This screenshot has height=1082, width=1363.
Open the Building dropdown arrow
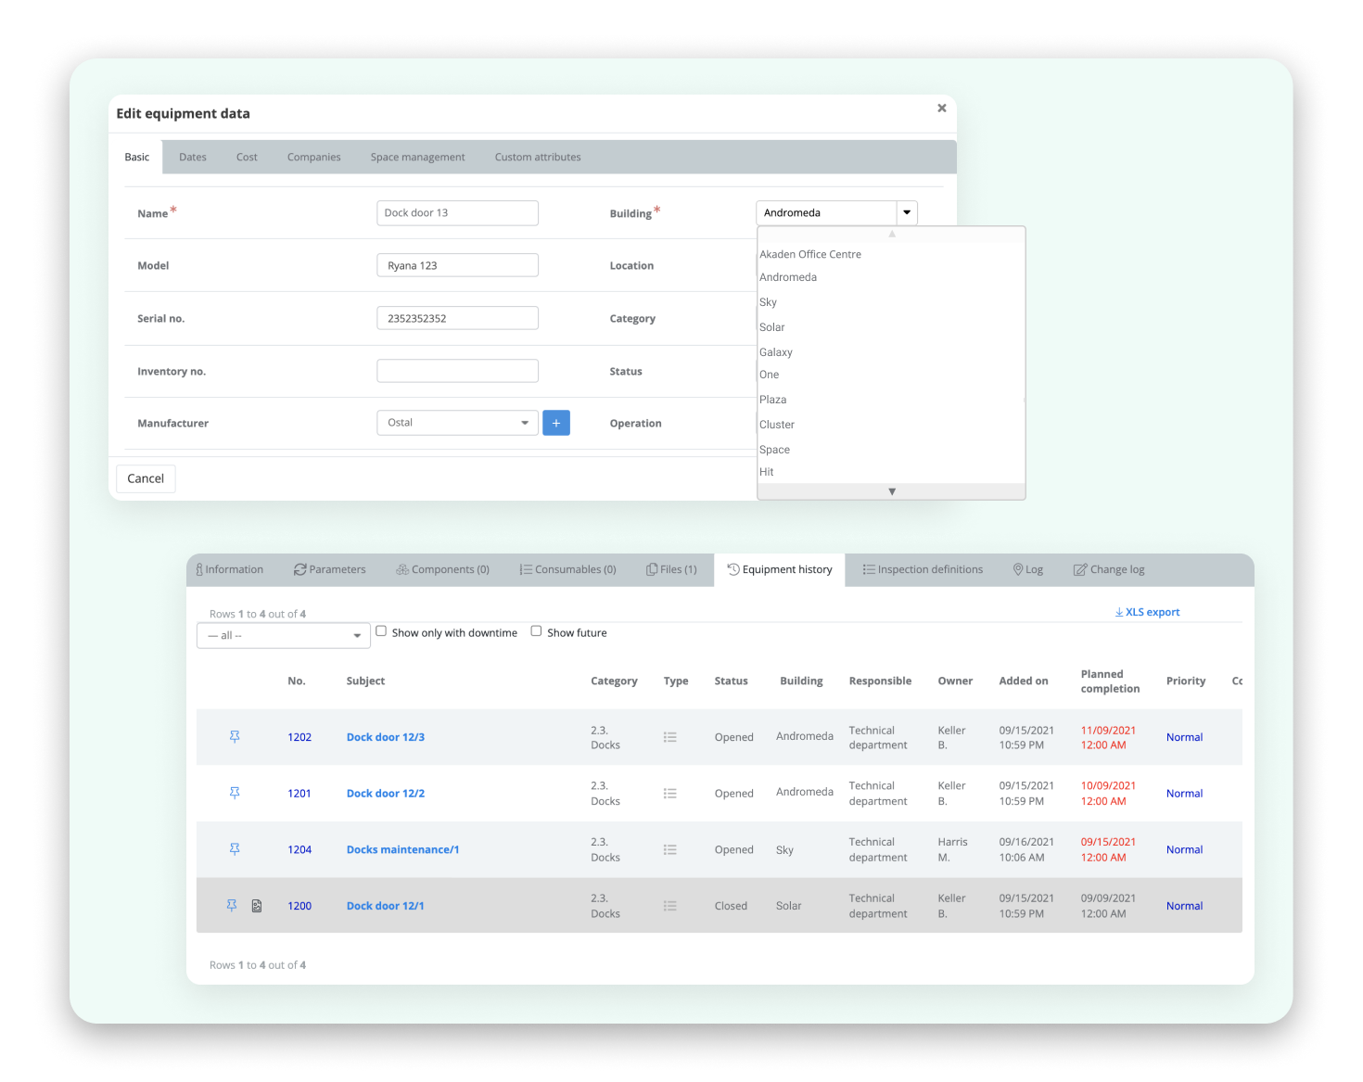point(907,213)
